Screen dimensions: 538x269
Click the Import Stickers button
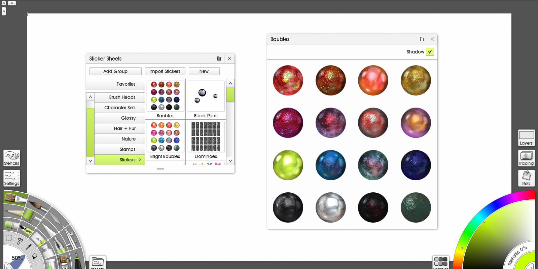165,71
